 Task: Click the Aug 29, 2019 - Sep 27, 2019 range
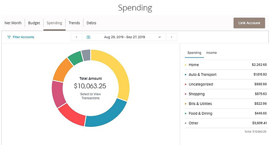pyautogui.click(x=124, y=37)
